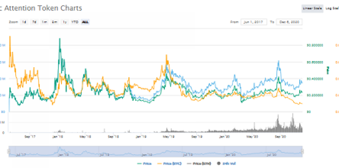The height and width of the screenshot is (168, 339).
Task: Select the YTD zoom range
Action: [75, 22]
